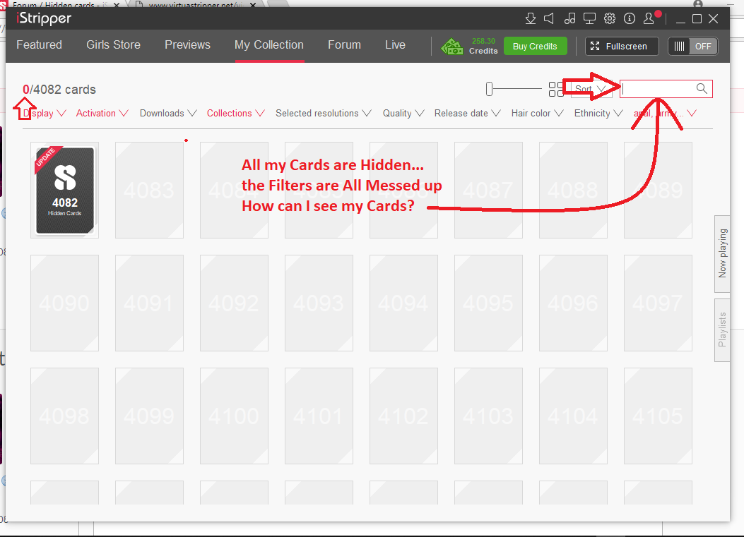Click the megaphone announcements icon
The height and width of the screenshot is (537, 744).
click(x=549, y=18)
